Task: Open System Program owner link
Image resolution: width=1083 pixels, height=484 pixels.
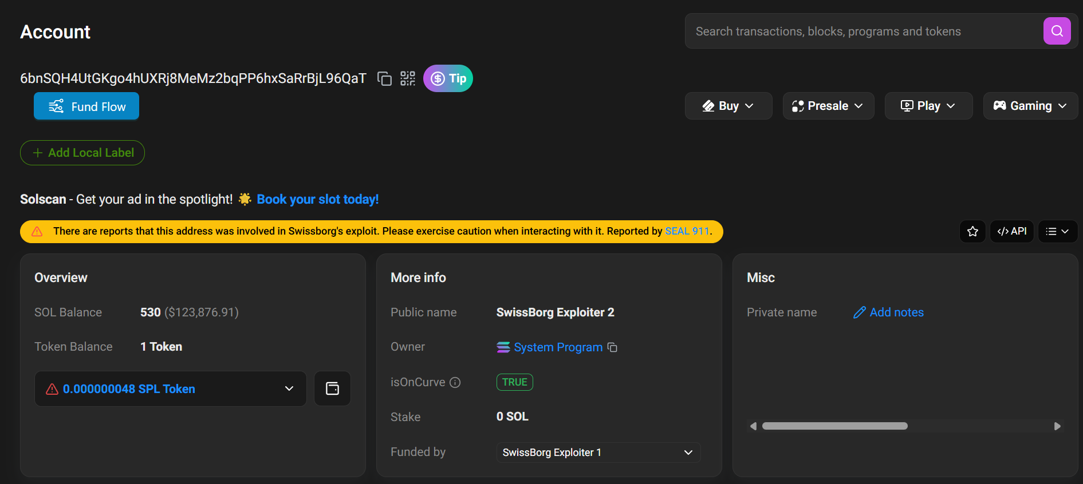Action: click(558, 347)
